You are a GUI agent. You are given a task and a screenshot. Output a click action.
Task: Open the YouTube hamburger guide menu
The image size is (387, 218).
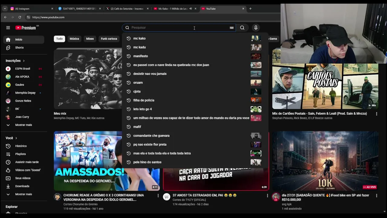coord(8,28)
